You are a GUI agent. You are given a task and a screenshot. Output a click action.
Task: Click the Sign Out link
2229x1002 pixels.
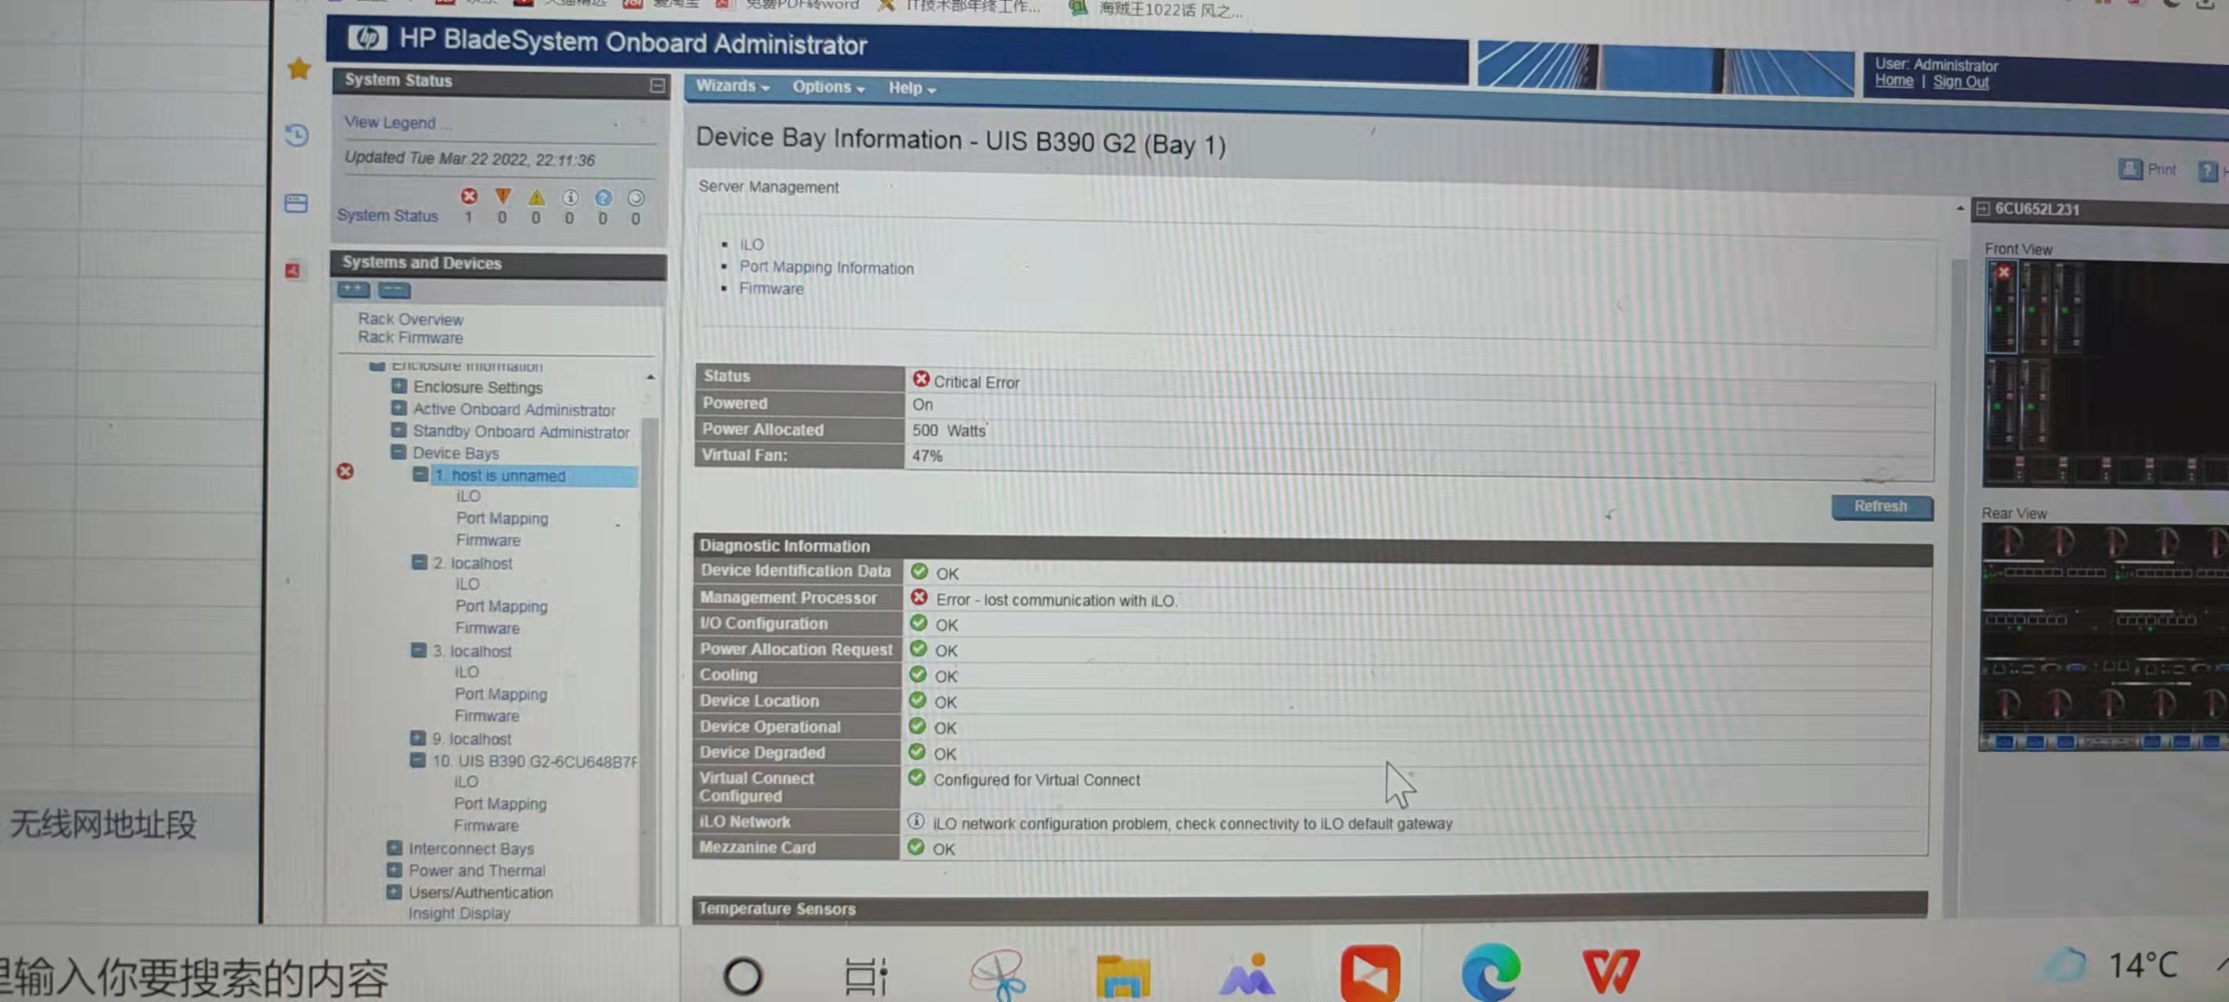click(1960, 82)
